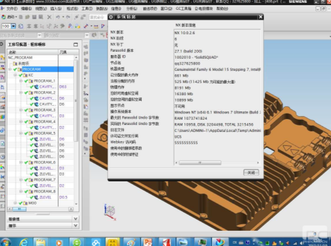The image size is (331, 246).
Task: Open 插入(S) menu
Action: coord(56,9)
